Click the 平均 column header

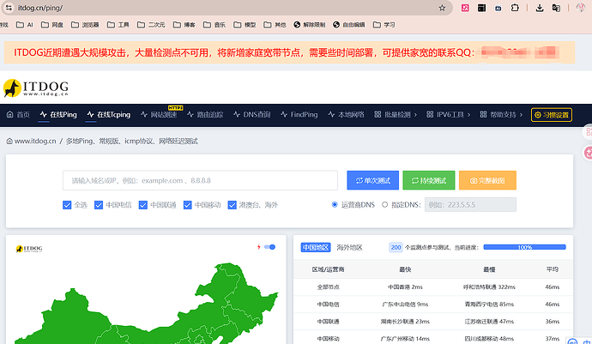(x=552, y=269)
